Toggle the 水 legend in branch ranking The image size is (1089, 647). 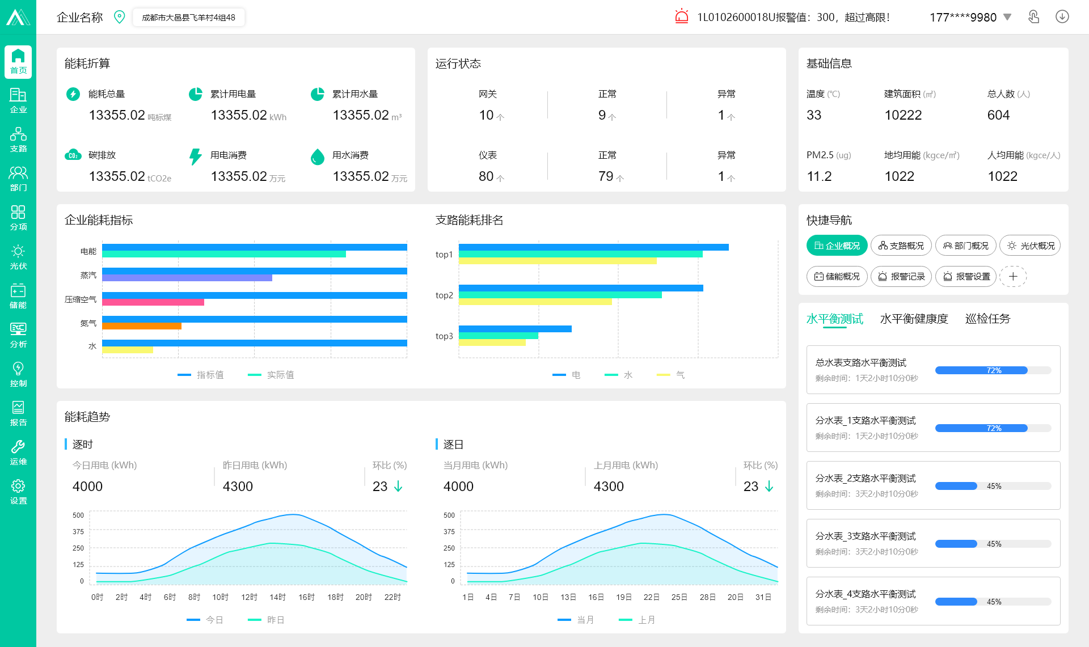pyautogui.click(x=619, y=375)
